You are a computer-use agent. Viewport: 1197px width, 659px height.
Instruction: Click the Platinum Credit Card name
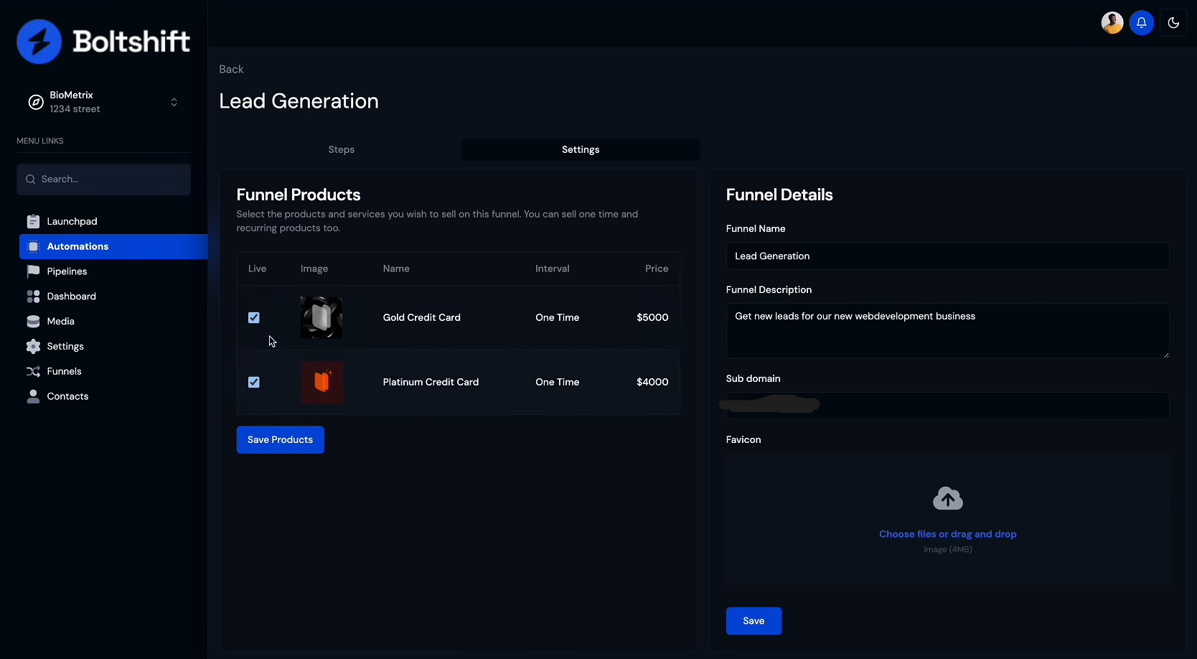(431, 382)
